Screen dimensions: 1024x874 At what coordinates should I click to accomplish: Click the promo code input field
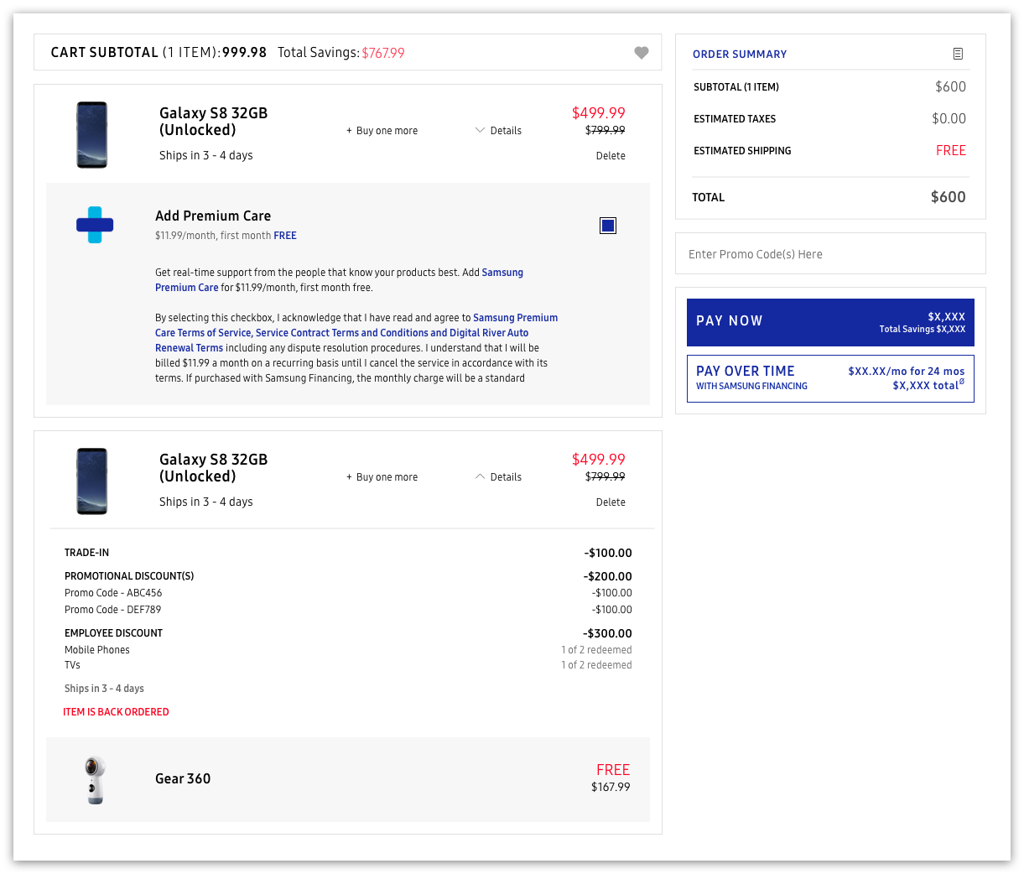(830, 254)
